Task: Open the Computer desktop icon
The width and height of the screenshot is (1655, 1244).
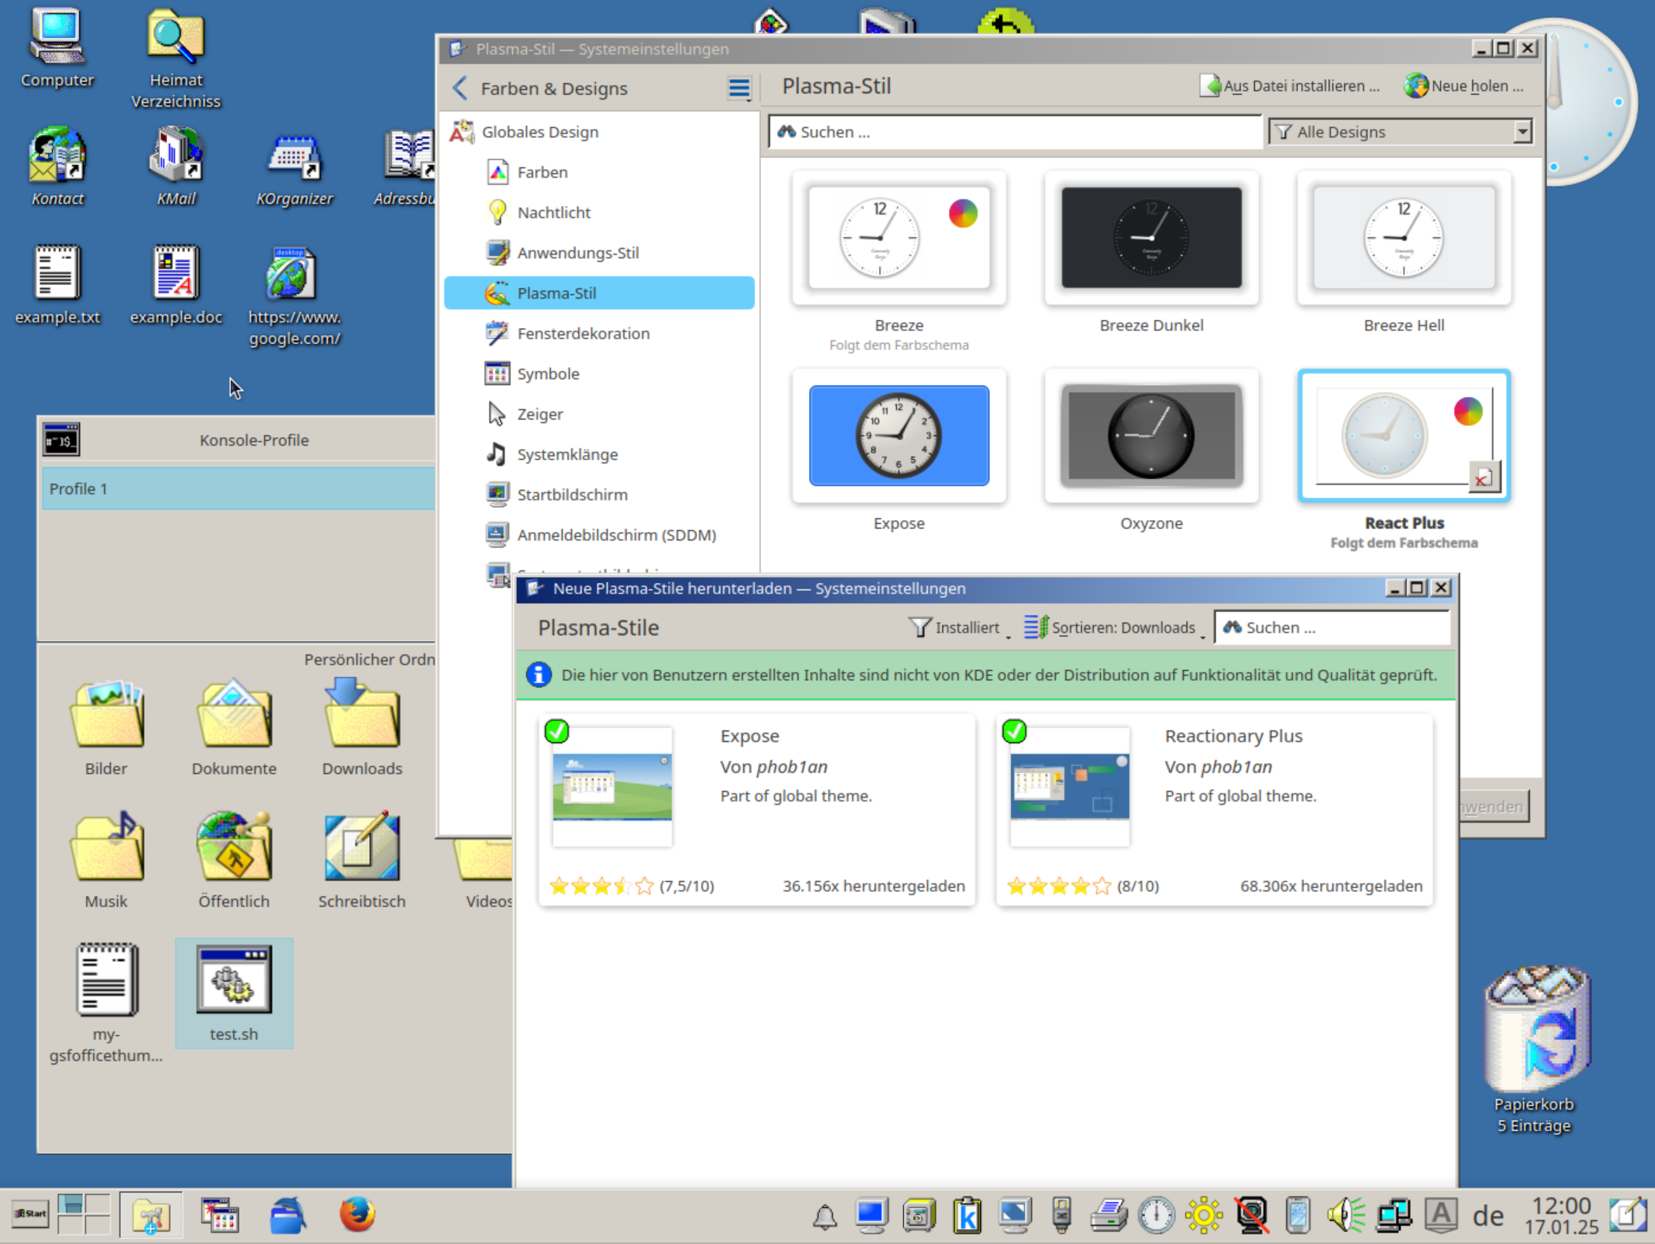Action: (x=57, y=47)
